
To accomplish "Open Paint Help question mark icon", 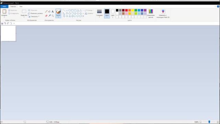I will pyautogui.click(x=218, y=7).
